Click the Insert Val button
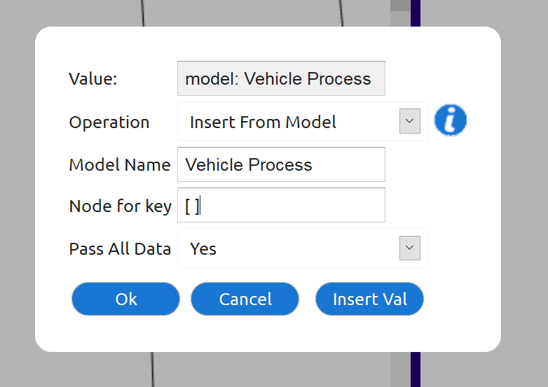The height and width of the screenshot is (387, 548). pyautogui.click(x=369, y=299)
